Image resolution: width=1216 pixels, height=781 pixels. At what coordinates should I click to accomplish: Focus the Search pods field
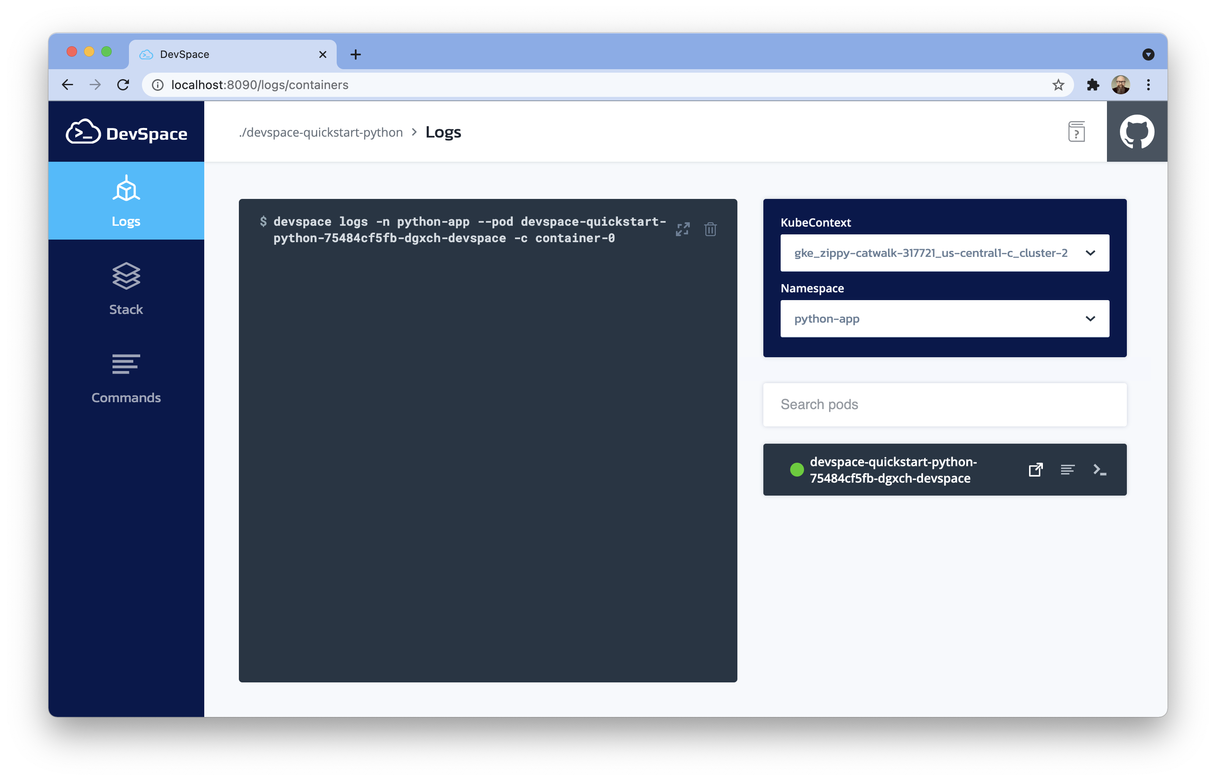click(x=945, y=405)
